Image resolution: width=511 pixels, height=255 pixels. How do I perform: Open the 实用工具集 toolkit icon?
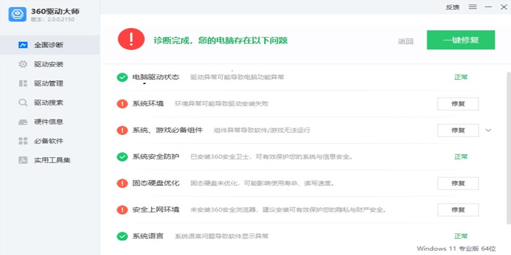pyautogui.click(x=23, y=160)
